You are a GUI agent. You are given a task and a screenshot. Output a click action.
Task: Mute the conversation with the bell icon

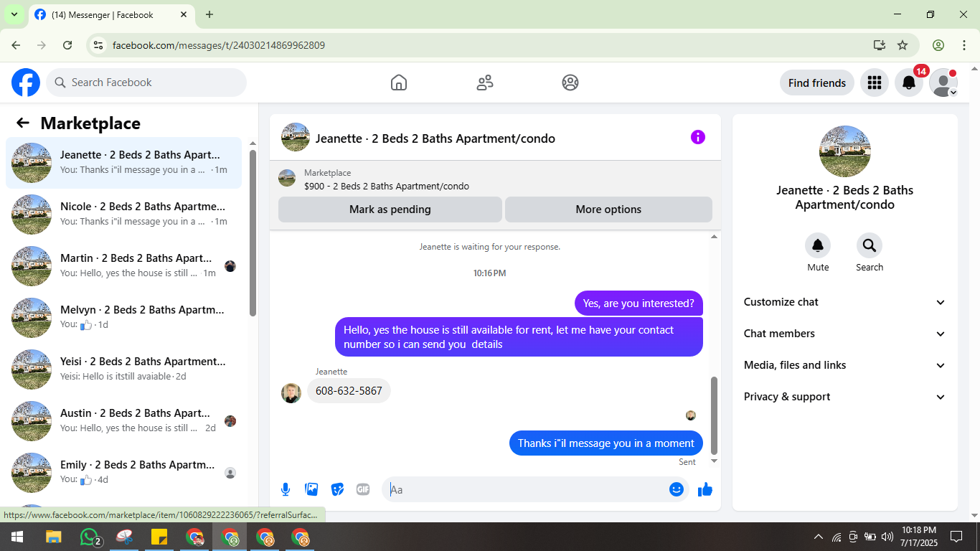pyautogui.click(x=818, y=246)
